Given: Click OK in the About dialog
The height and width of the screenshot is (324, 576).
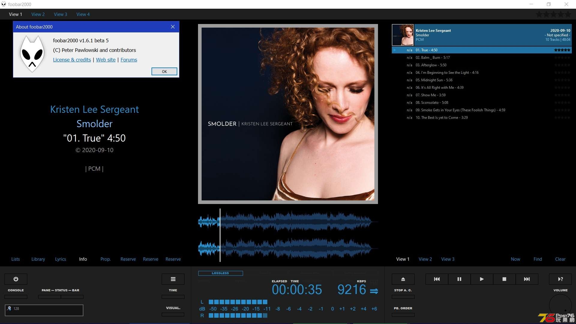Looking at the screenshot, I should pos(164,71).
